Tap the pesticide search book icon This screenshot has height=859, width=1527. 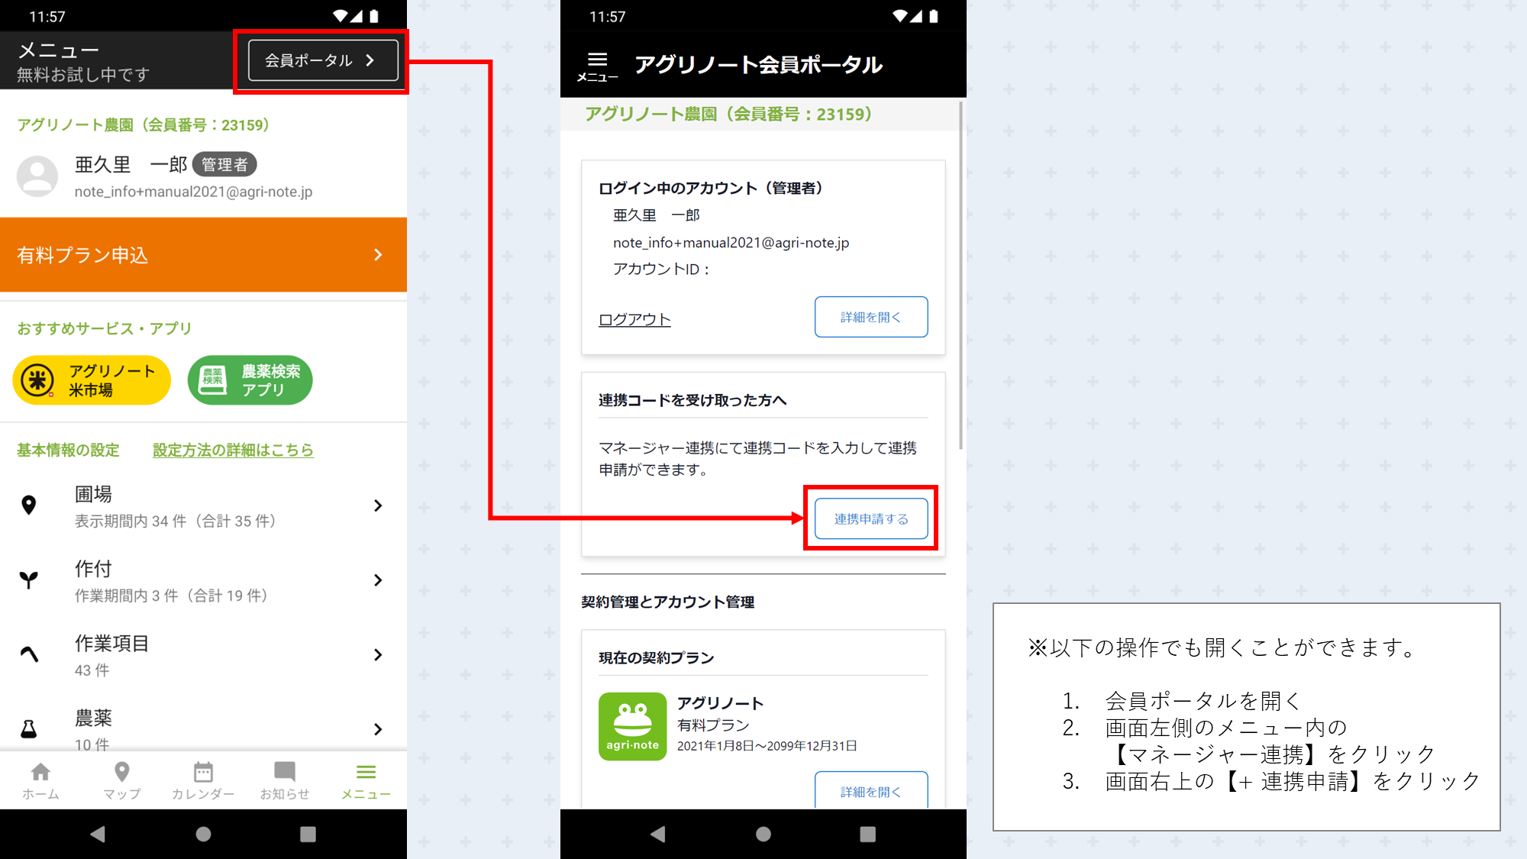[x=213, y=380]
